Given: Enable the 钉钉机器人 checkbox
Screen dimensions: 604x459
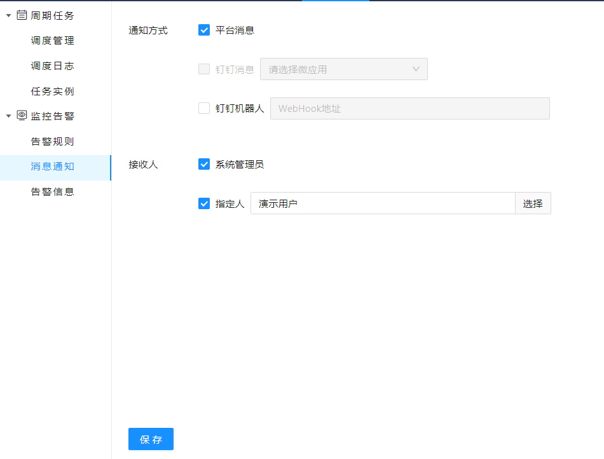Looking at the screenshot, I should tap(204, 108).
